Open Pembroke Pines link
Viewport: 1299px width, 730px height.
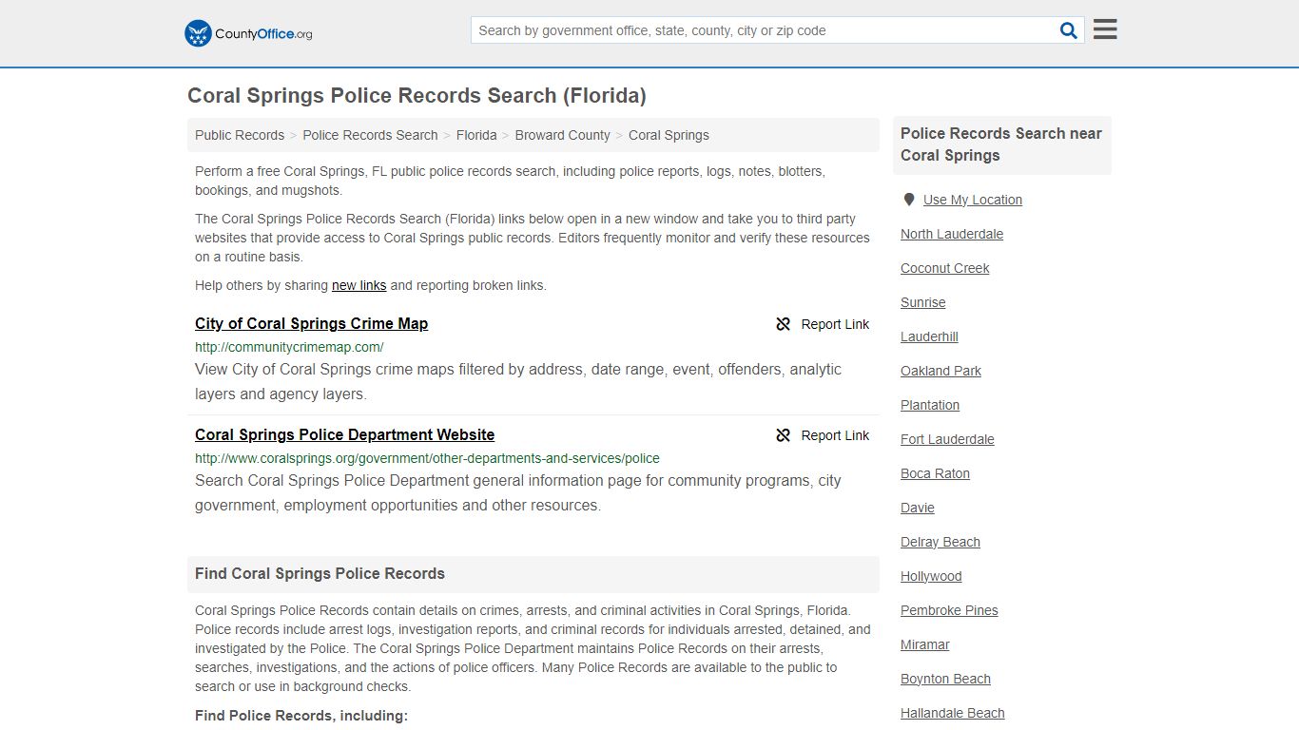[949, 610]
